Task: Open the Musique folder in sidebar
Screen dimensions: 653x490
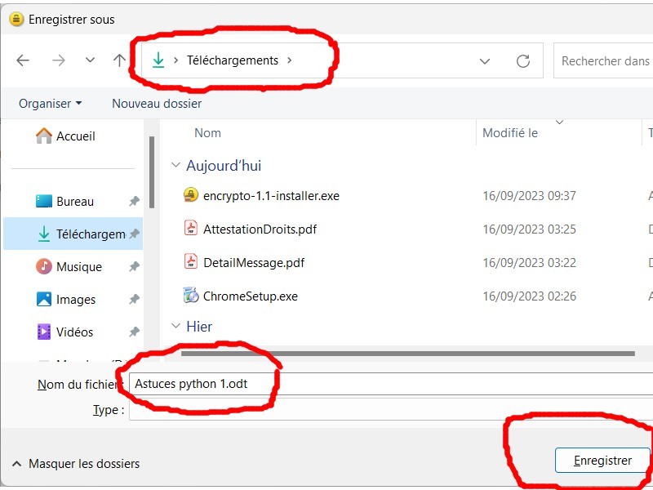Action: (78, 267)
